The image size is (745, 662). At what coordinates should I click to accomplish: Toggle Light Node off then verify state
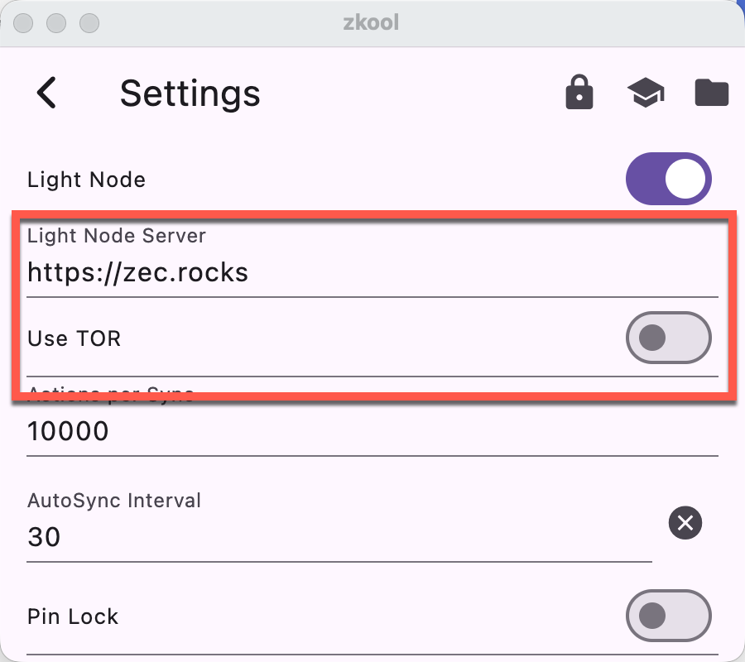pos(669,179)
